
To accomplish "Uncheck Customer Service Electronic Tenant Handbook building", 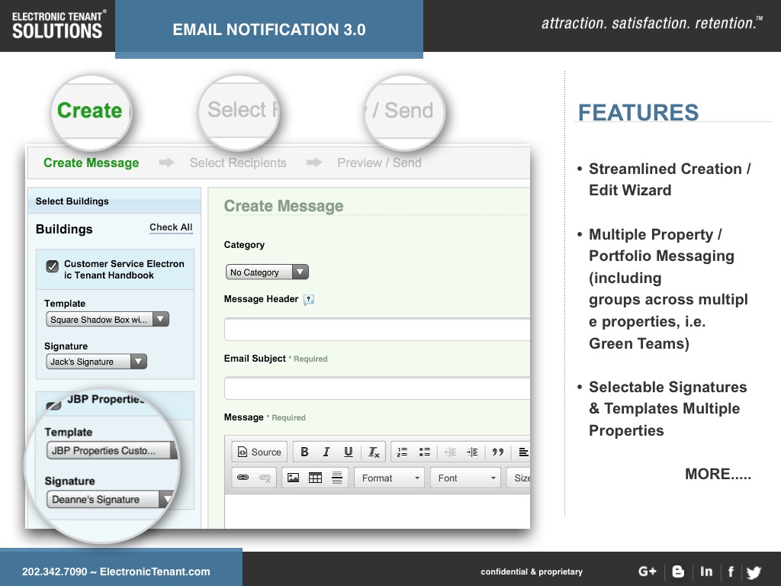I will pos(53,266).
